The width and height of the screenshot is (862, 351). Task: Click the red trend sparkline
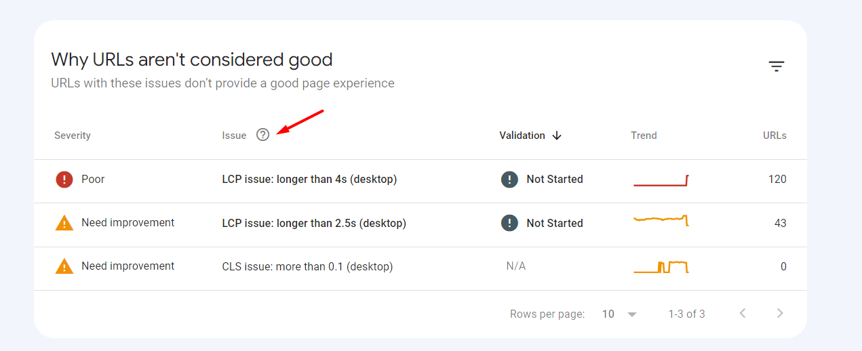[x=661, y=181]
